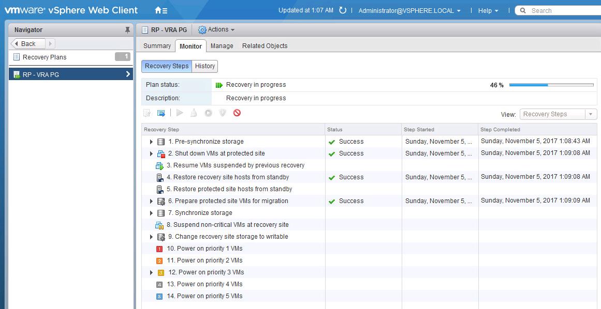This screenshot has height=309, width=601.
Task: Expand Pre-synchronize storage step
Action: [152, 142]
